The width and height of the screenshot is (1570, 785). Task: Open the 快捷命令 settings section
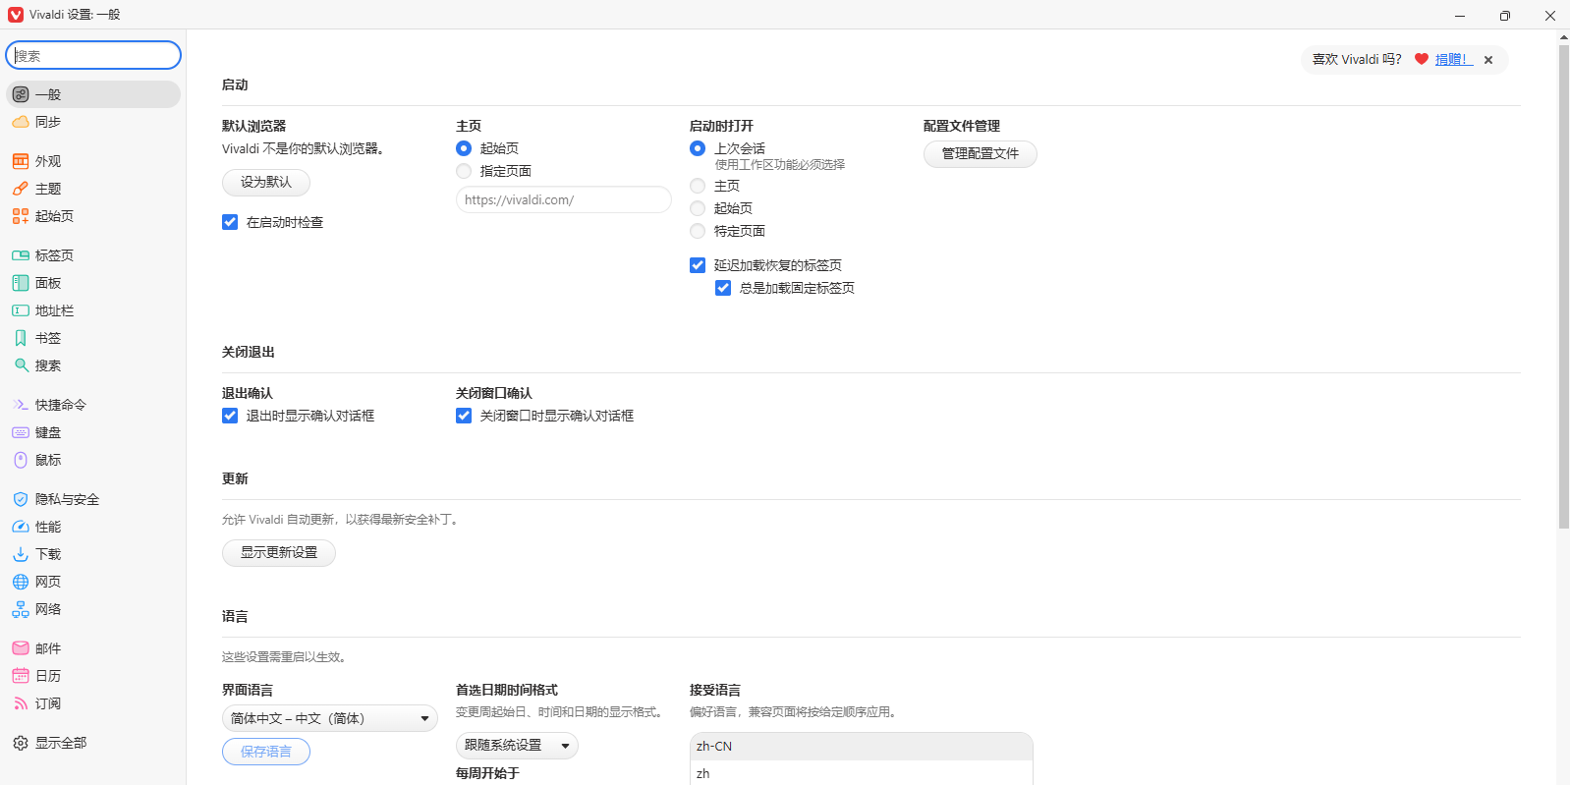point(60,405)
